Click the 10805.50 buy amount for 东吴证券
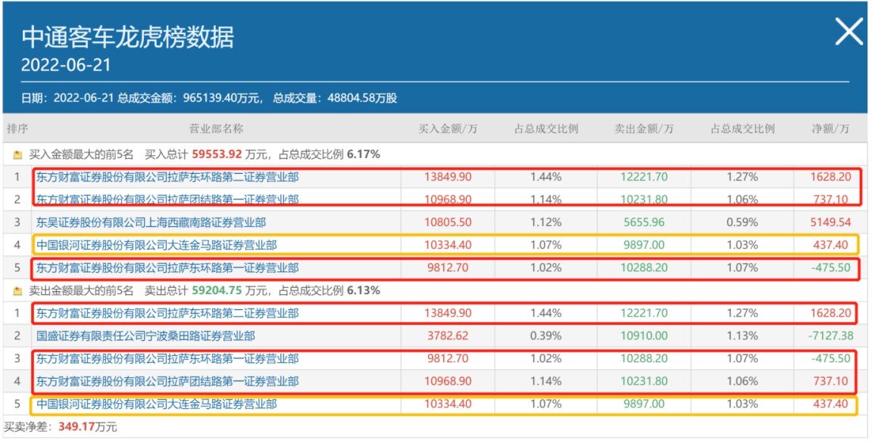This screenshot has width=872, height=443. click(x=448, y=222)
